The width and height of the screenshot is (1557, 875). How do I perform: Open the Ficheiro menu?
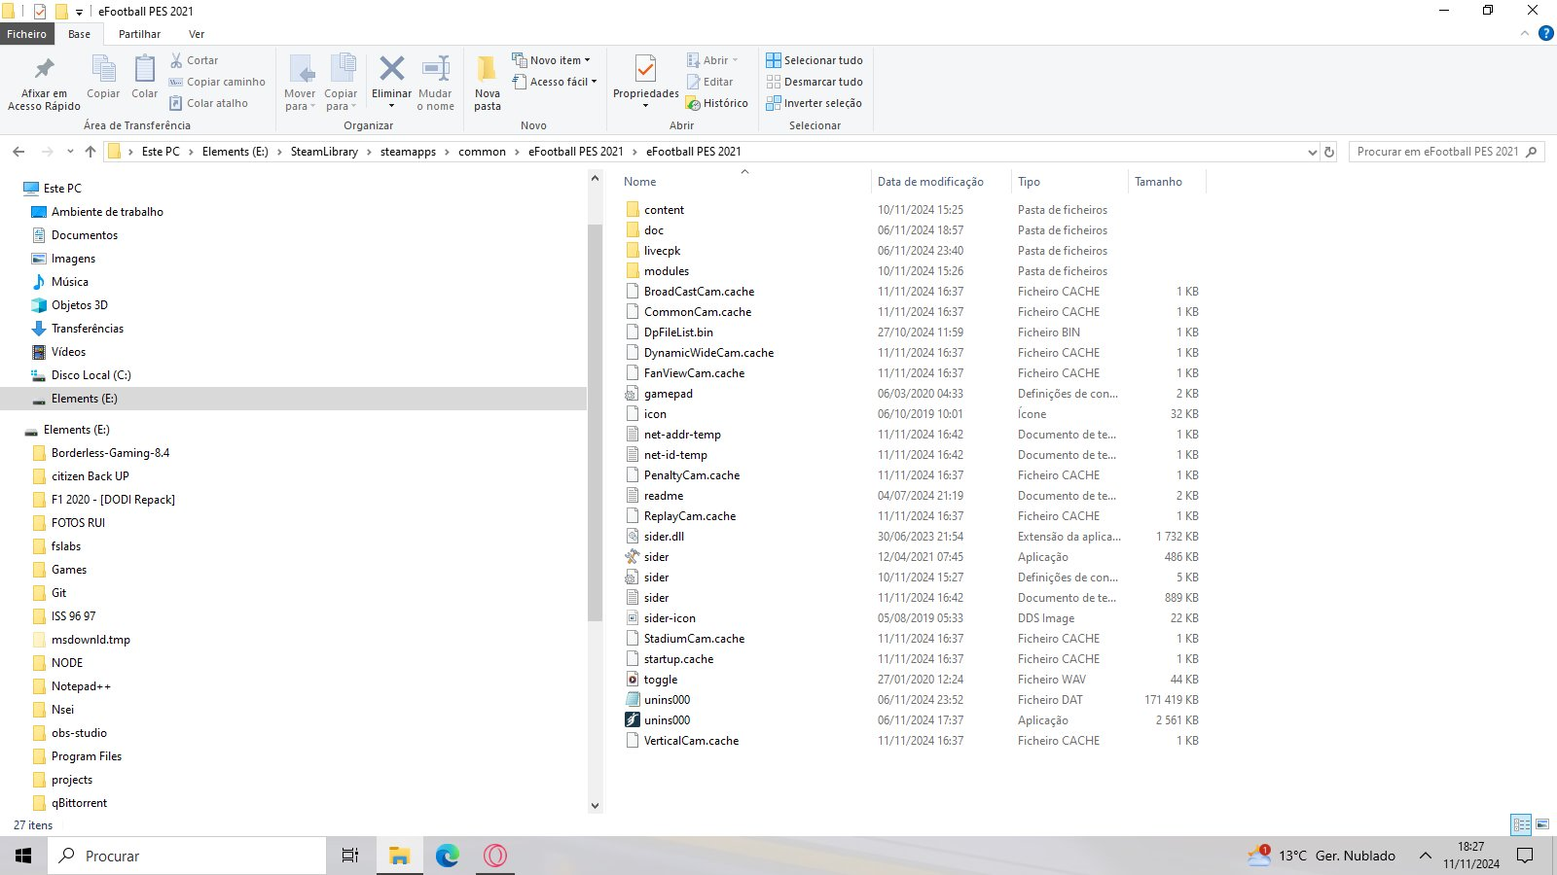(x=27, y=34)
